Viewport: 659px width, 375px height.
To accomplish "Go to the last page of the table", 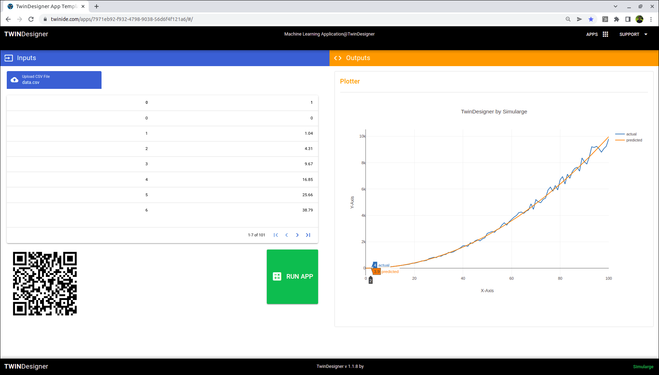I will [308, 235].
